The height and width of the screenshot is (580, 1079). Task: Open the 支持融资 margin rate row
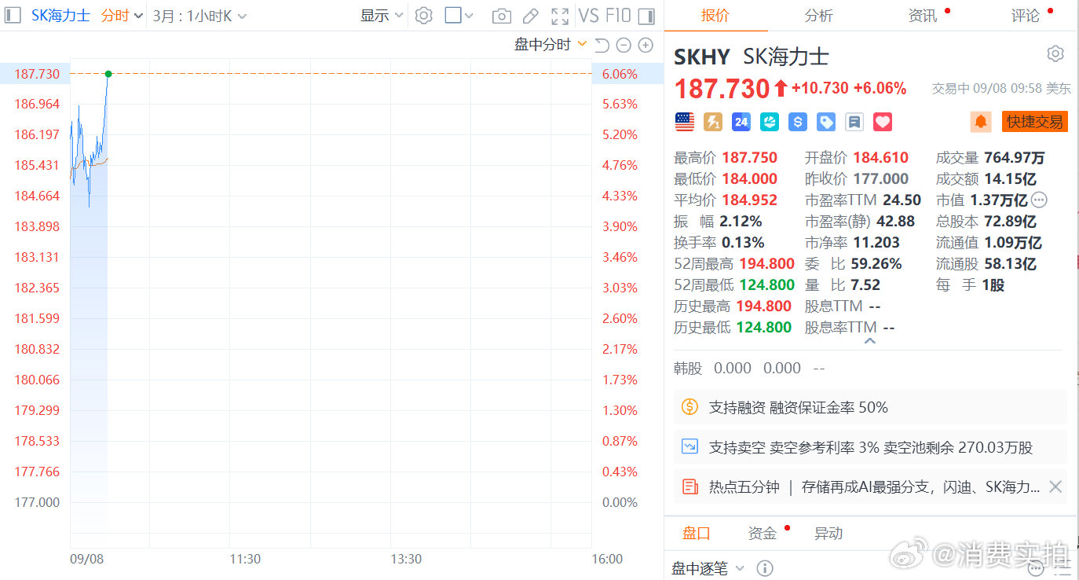(x=870, y=407)
